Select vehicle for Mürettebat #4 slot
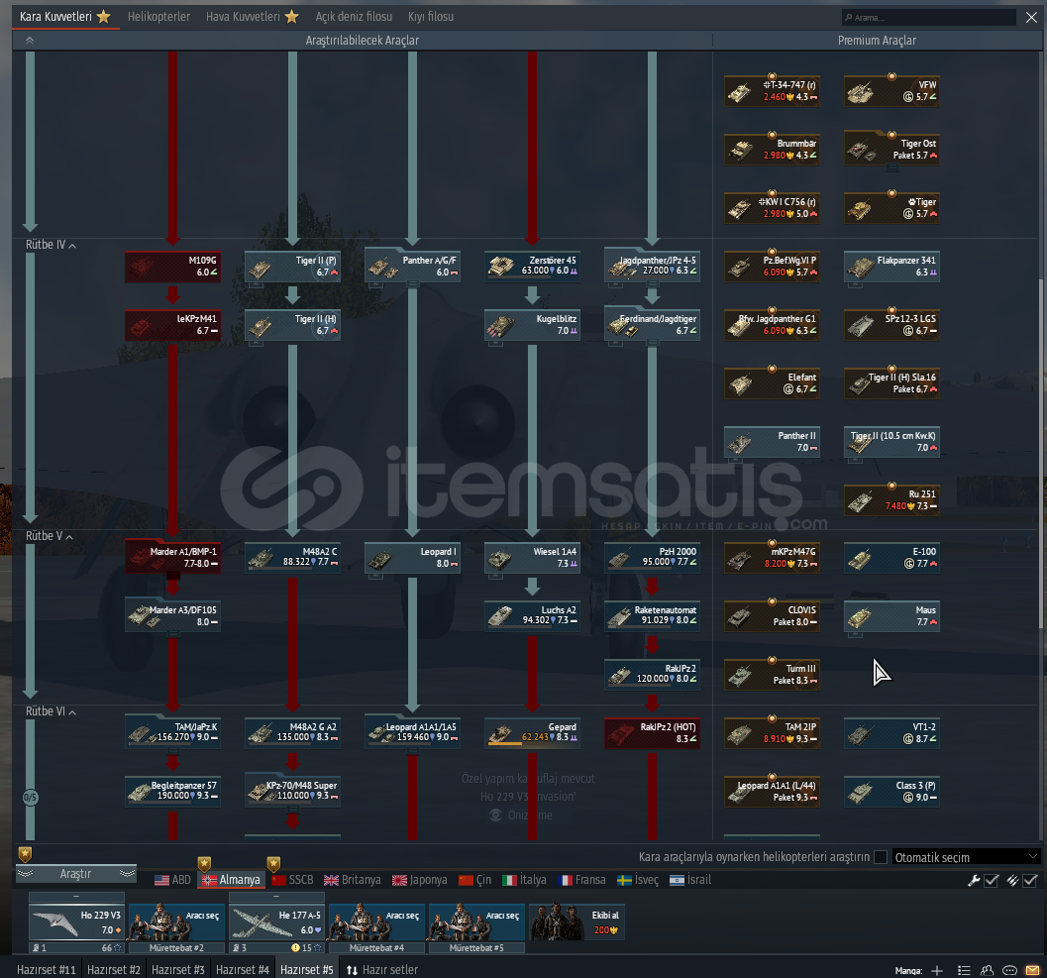The width and height of the screenshot is (1047, 978). click(376, 923)
